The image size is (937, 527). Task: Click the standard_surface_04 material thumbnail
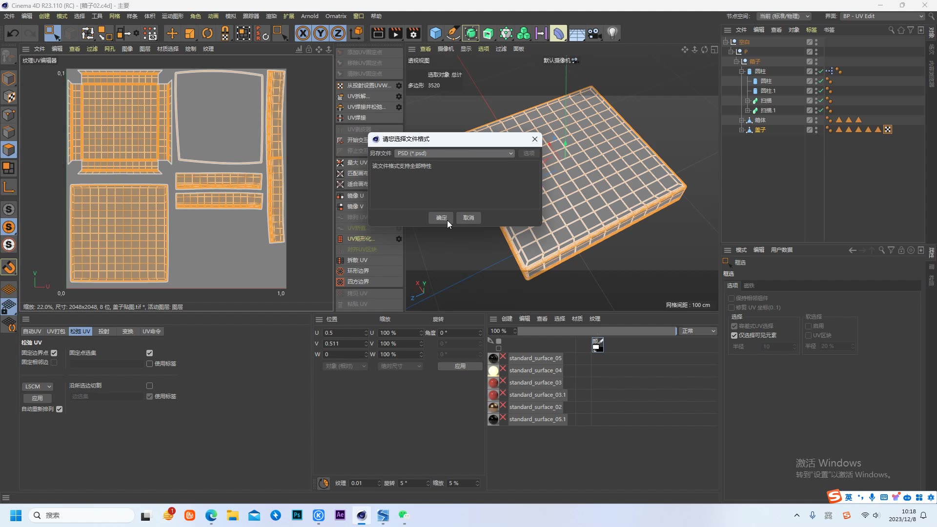(x=494, y=370)
